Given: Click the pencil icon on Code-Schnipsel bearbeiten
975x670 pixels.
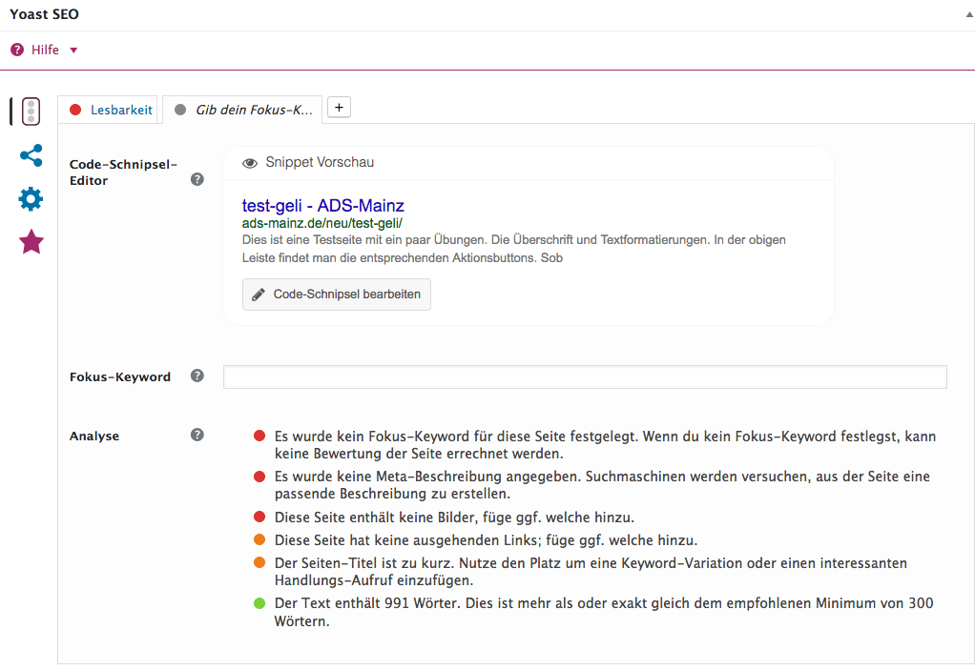Looking at the screenshot, I should [x=258, y=294].
